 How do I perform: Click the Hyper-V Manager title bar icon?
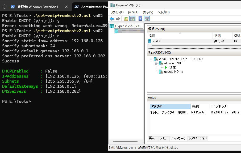[113, 5]
